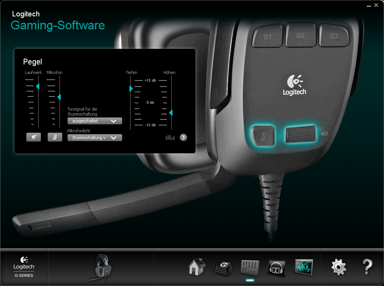
Task: Adjust the Höhen treble slider handle
Action: pos(171,112)
